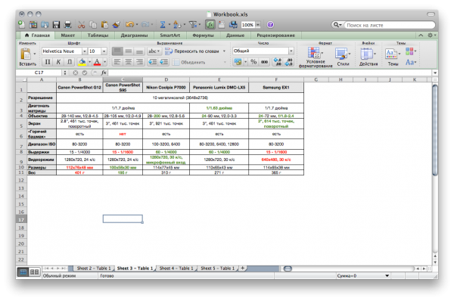Apply percent style button
Viewport: 454px width, 301px height.
click(253, 62)
